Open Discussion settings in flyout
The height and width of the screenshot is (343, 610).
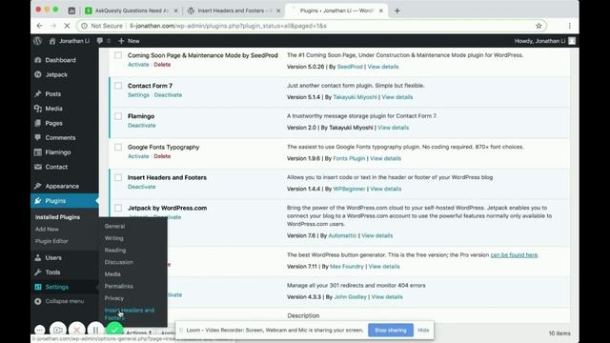(x=118, y=262)
